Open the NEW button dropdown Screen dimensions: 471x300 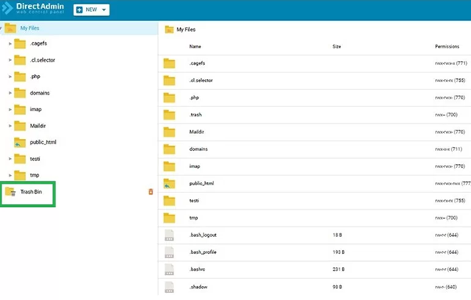click(x=104, y=10)
